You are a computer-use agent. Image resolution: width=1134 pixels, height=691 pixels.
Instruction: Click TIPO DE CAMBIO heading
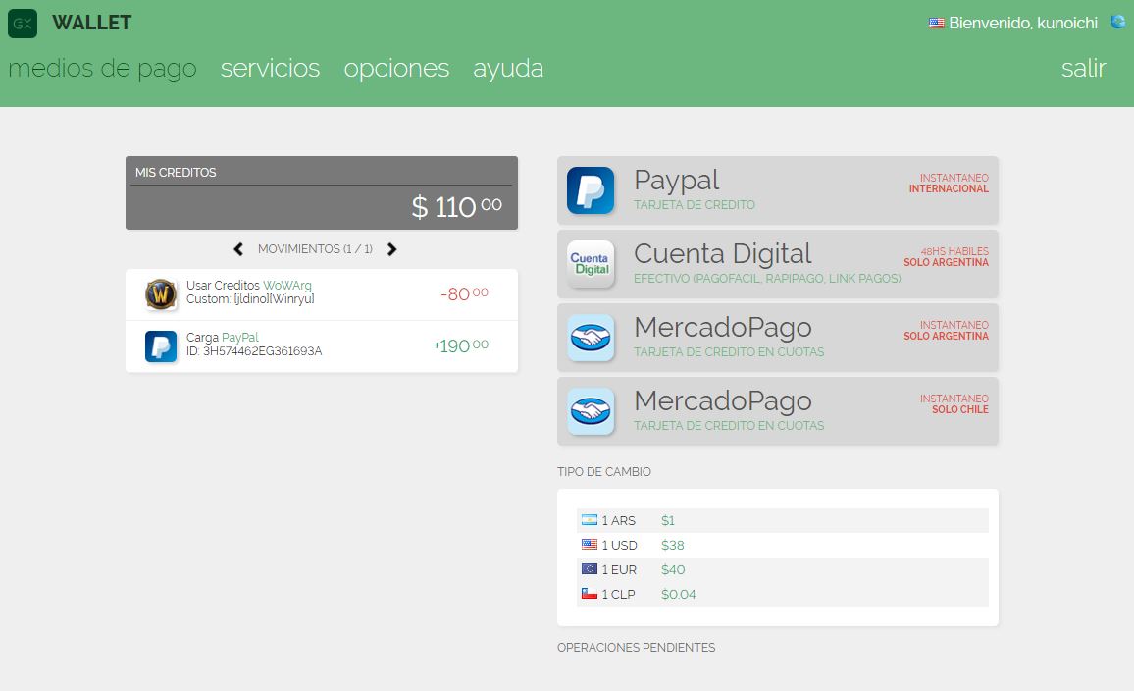[604, 472]
